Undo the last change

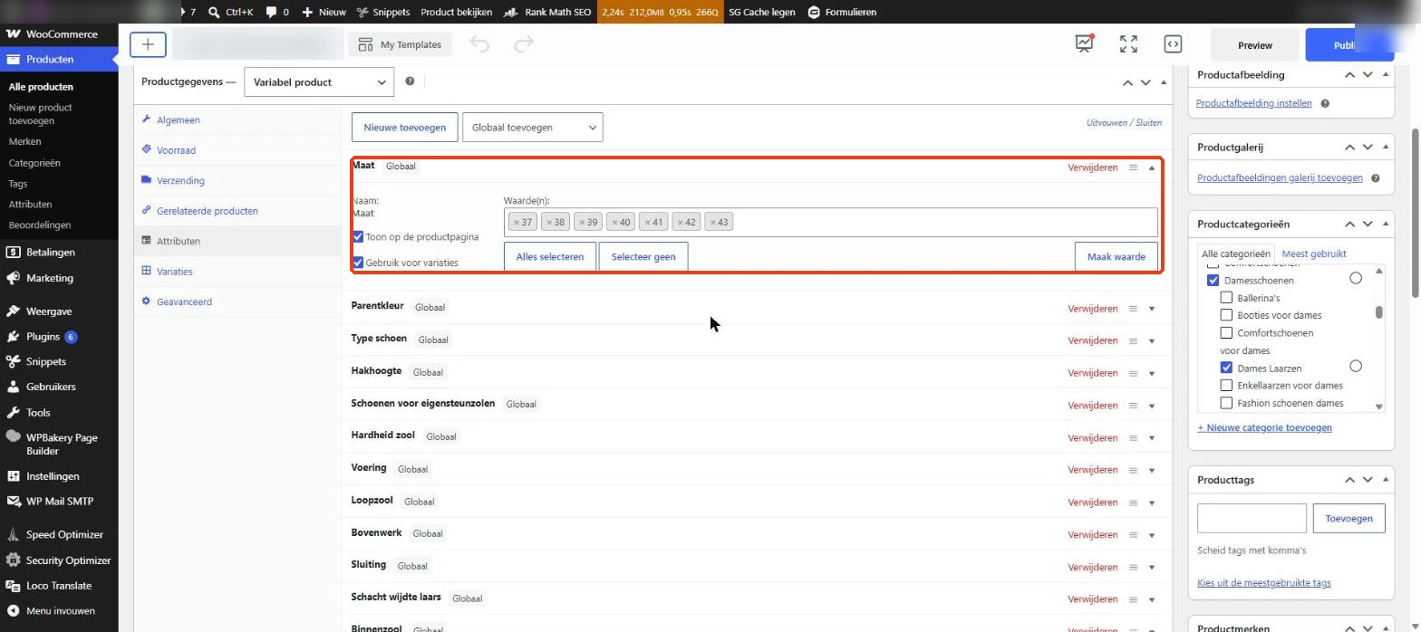(x=479, y=44)
